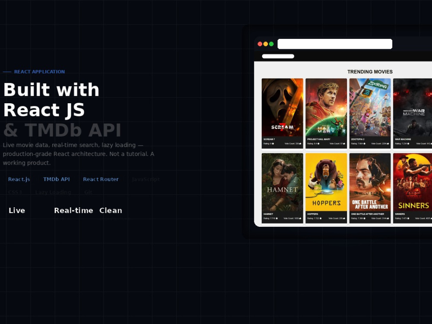432x324 pixels.
Task: Open the Scream 7 movie poster
Action: click(x=283, y=108)
